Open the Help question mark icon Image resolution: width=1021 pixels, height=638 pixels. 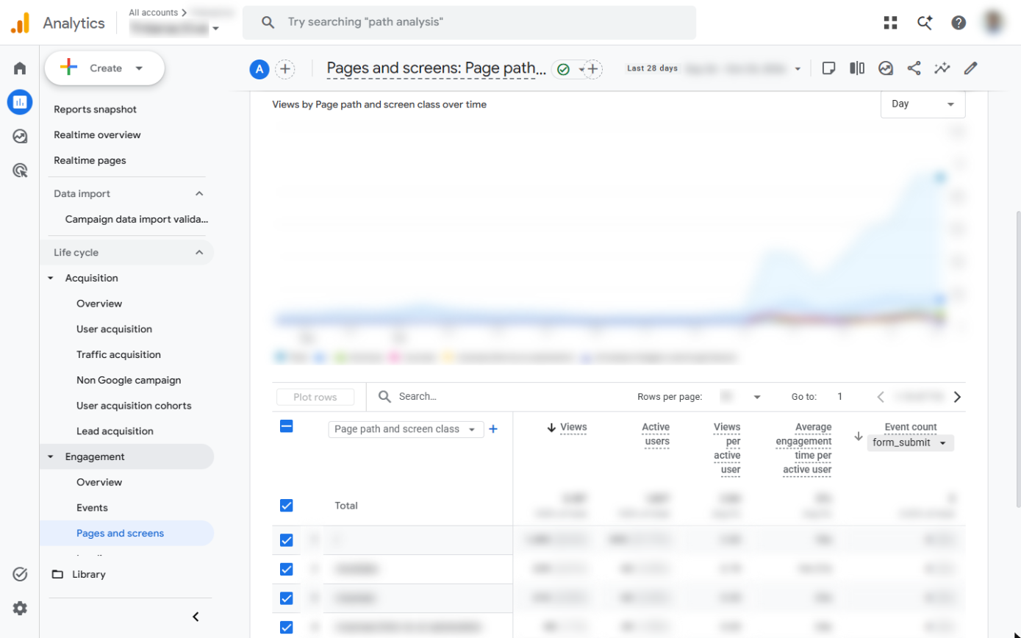[959, 22]
